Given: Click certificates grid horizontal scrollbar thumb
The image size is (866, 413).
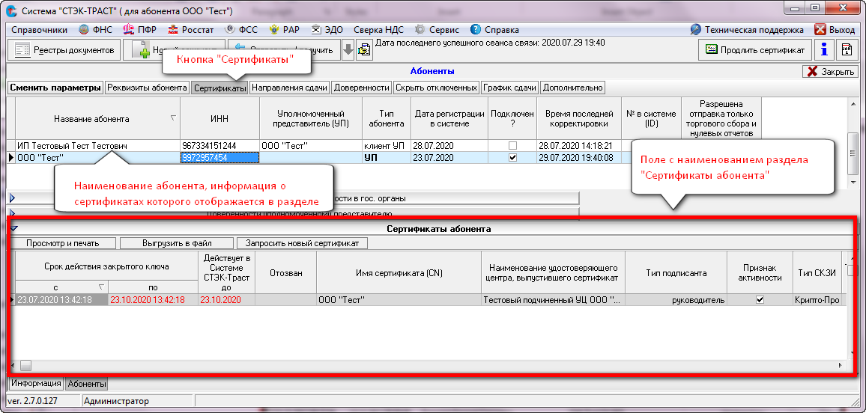Looking at the screenshot, I should [26, 365].
